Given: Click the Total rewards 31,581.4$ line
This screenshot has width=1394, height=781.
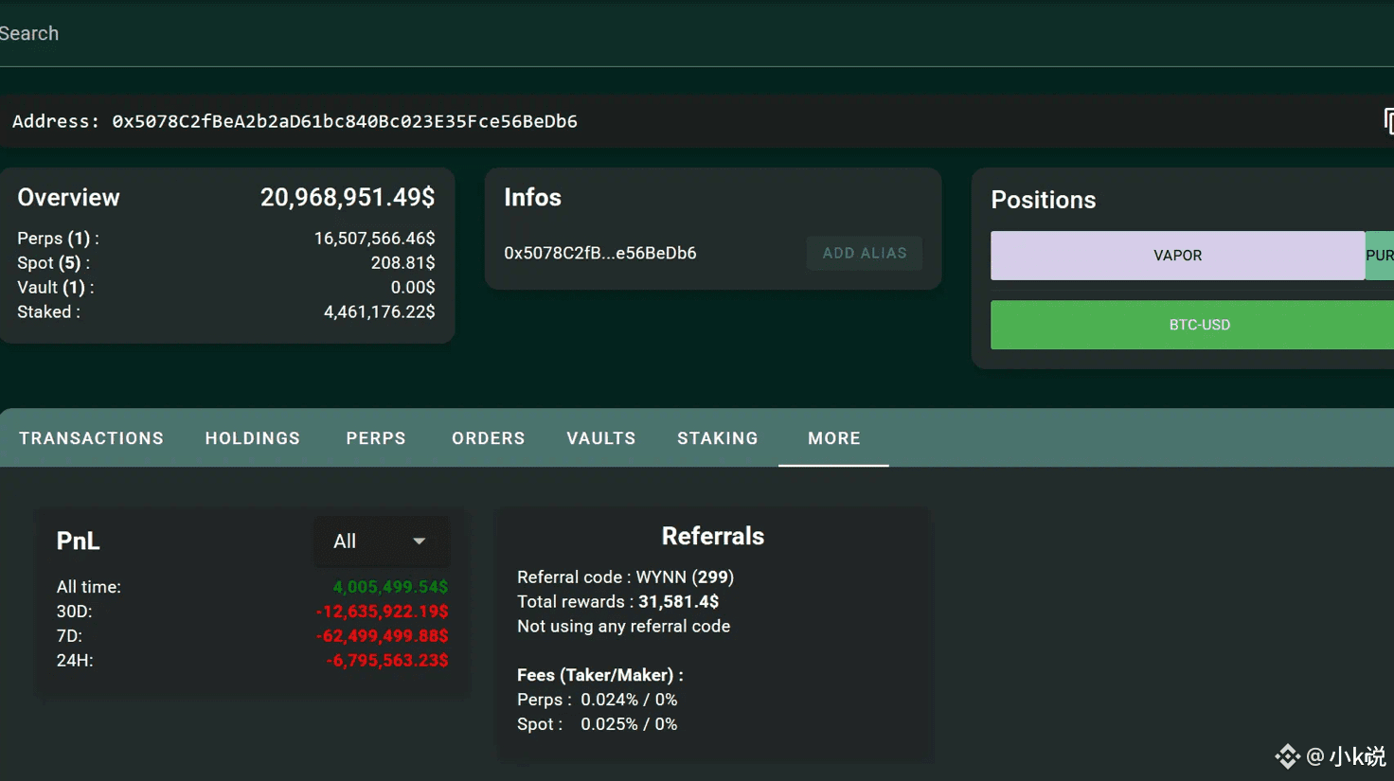Looking at the screenshot, I should 617,602.
